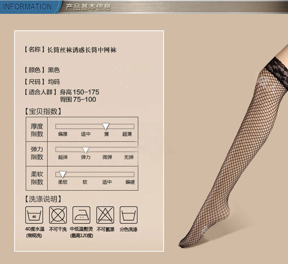Click the do-not-bleach crossed triangle icon
Viewport: 288px width, 264px height.
tap(105, 215)
